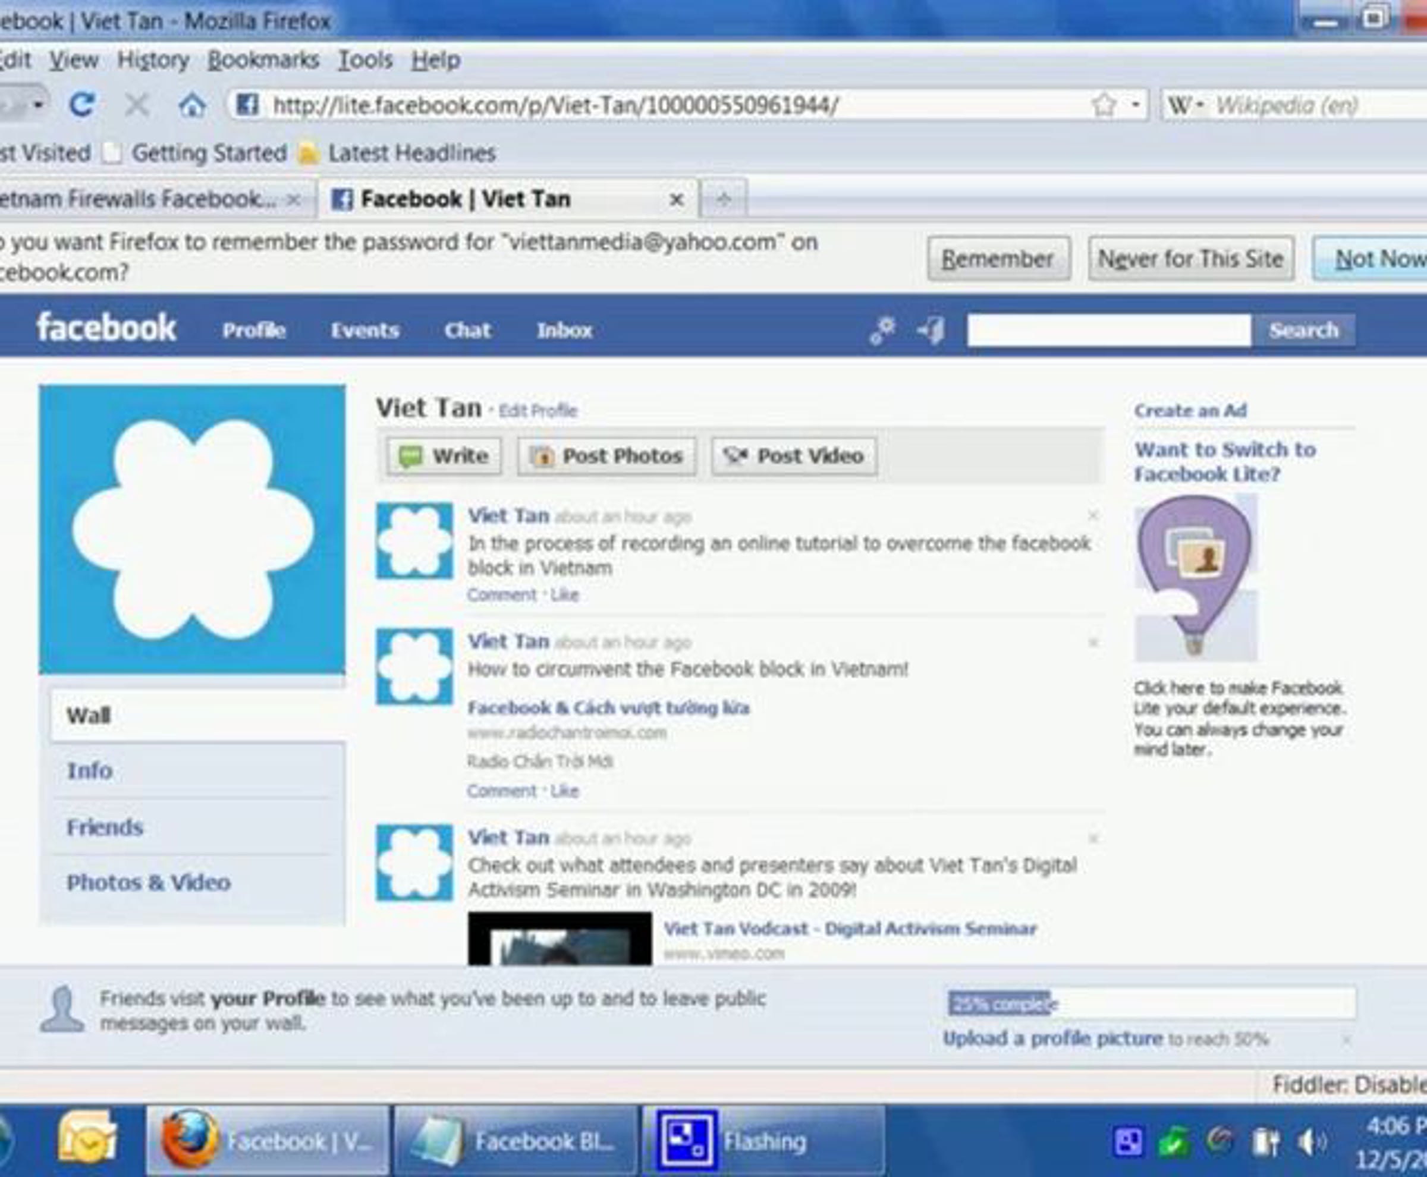Open the bookmark star dropdown arrow

click(x=1136, y=105)
